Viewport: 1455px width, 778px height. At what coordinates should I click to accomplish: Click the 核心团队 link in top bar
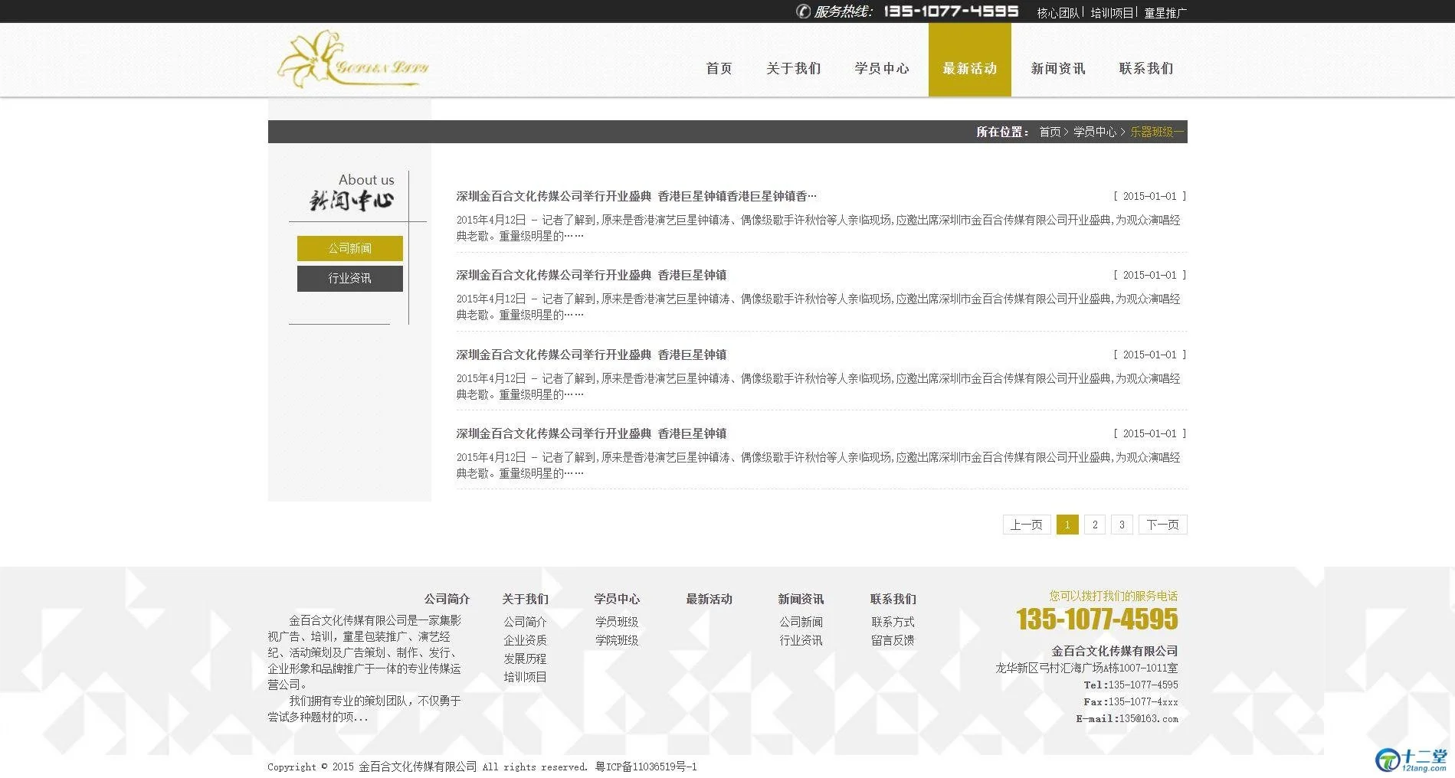1057,13
